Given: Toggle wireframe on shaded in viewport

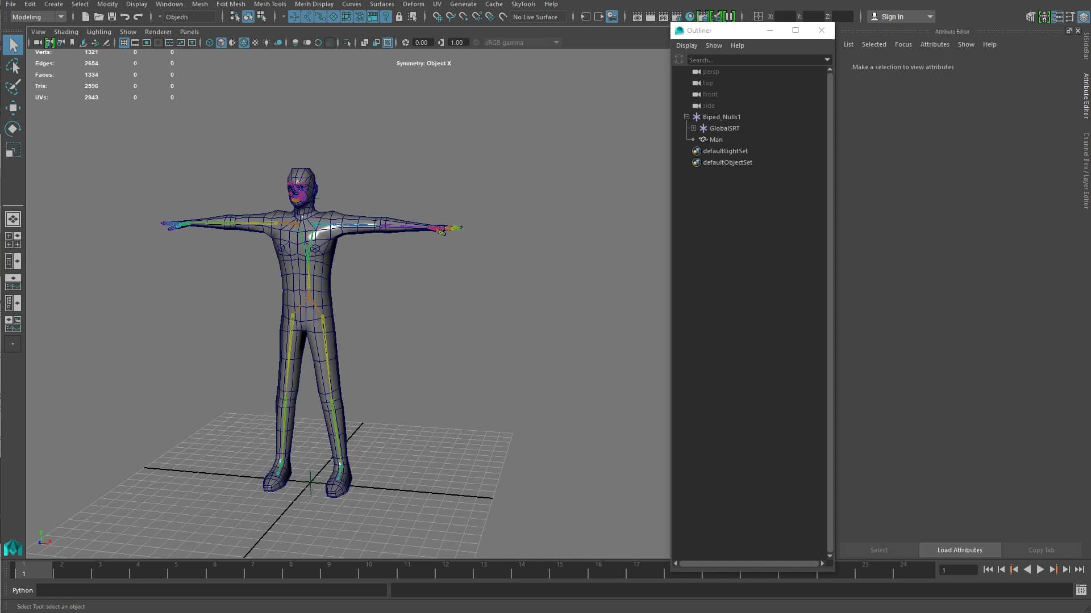Looking at the screenshot, I should 244,43.
